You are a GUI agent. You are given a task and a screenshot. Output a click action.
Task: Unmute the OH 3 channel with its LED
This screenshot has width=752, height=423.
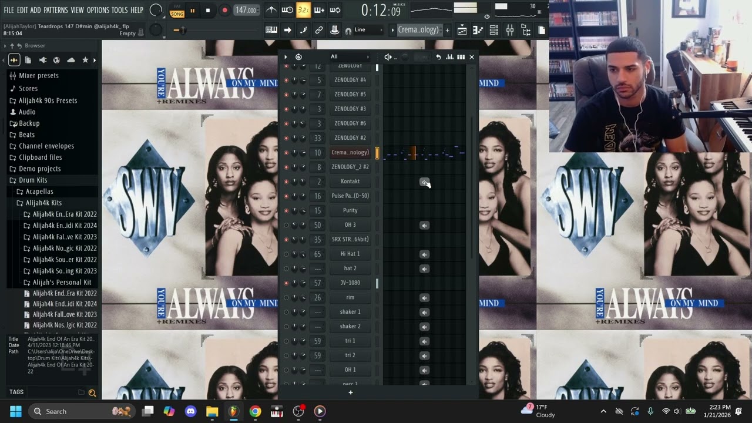(286, 225)
